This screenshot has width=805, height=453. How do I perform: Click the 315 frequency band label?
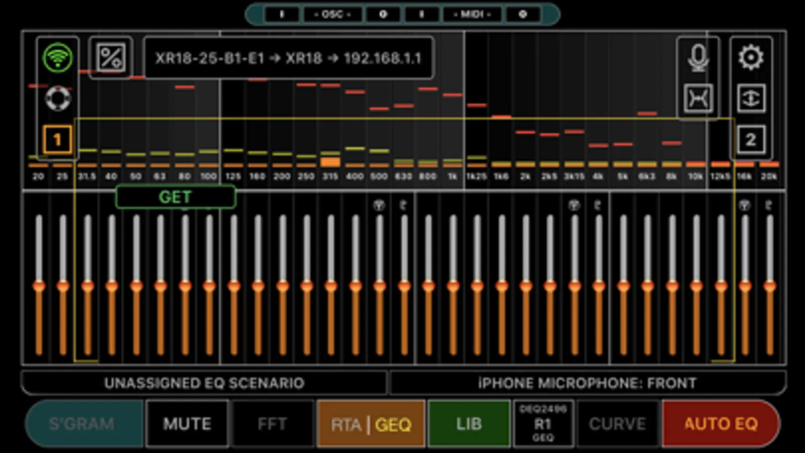coord(330,176)
